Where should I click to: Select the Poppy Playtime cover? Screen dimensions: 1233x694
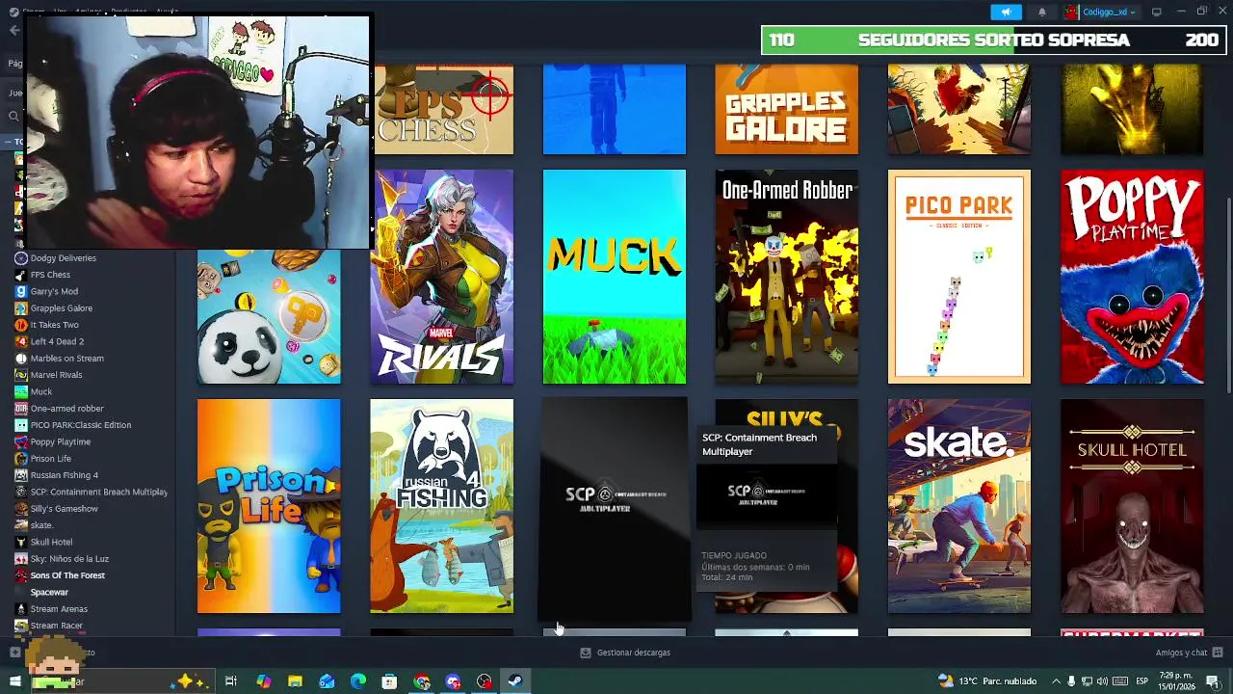coord(1132,277)
